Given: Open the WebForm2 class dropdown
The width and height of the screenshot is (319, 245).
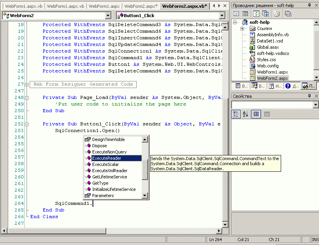Looking at the screenshot, I should [x=108, y=16].
